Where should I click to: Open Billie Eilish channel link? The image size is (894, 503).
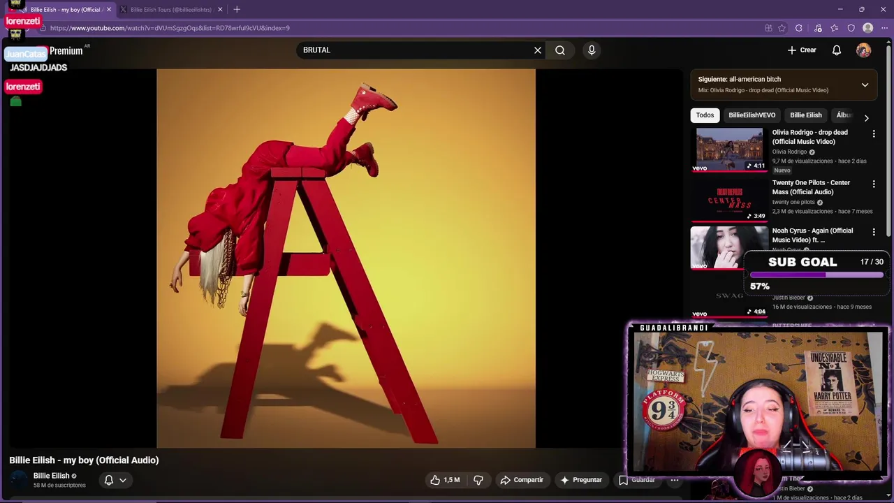pos(52,476)
